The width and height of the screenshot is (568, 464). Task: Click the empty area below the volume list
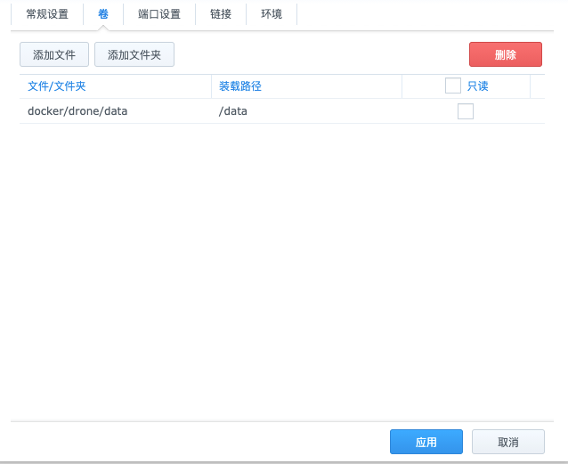282,272
